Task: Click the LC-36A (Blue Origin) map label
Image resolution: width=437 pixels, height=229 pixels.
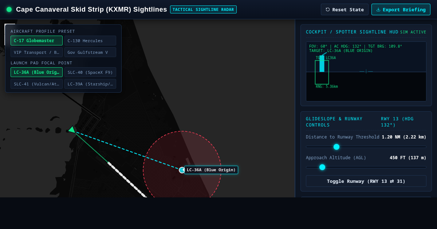Action: (x=211, y=170)
